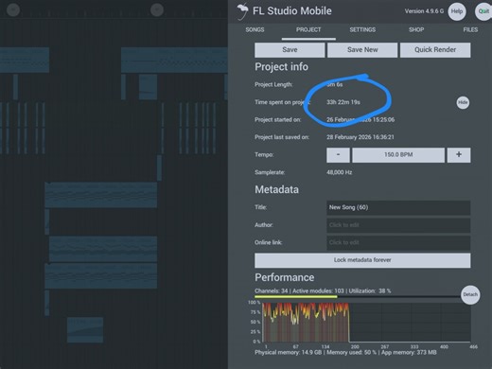This screenshot has width=492, height=369.
Task: Click the CPU utilization graph
Action: click(366, 322)
